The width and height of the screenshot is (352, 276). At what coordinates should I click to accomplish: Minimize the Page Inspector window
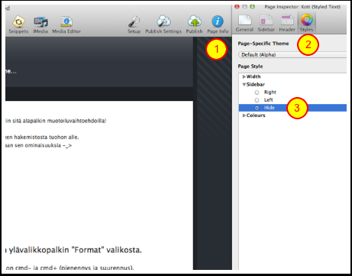point(244,7)
